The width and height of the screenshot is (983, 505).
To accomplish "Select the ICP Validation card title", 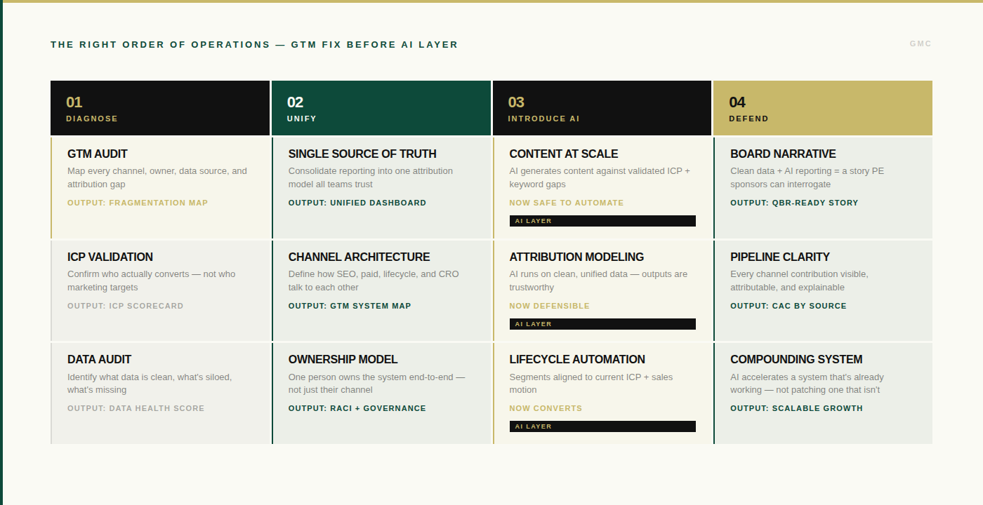I will (110, 257).
